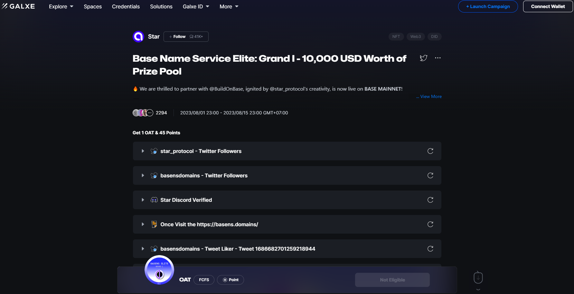
Task: Expand basensdomains Tweet Liker task
Action: point(143,249)
